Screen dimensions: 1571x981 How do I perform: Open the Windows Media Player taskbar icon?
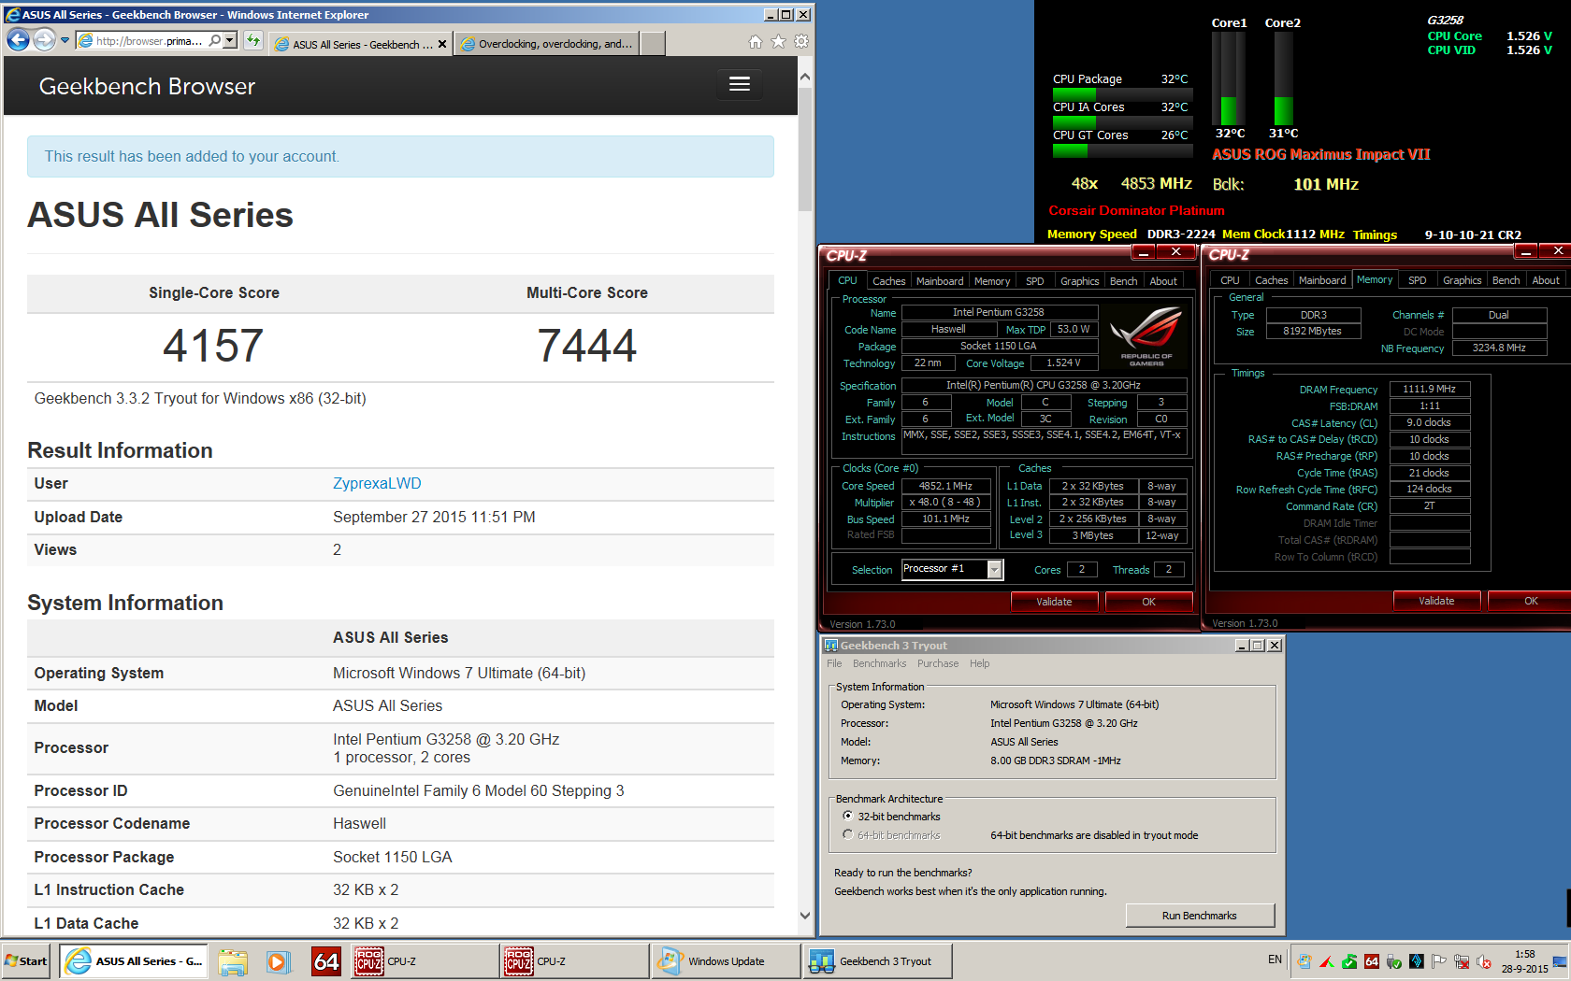[x=278, y=961]
